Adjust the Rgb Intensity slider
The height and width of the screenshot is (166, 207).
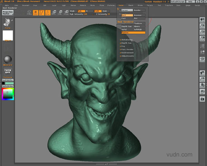coord(81,14)
